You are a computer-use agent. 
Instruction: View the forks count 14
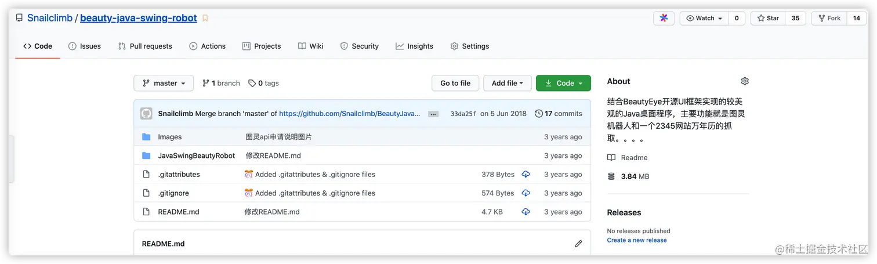click(x=857, y=18)
